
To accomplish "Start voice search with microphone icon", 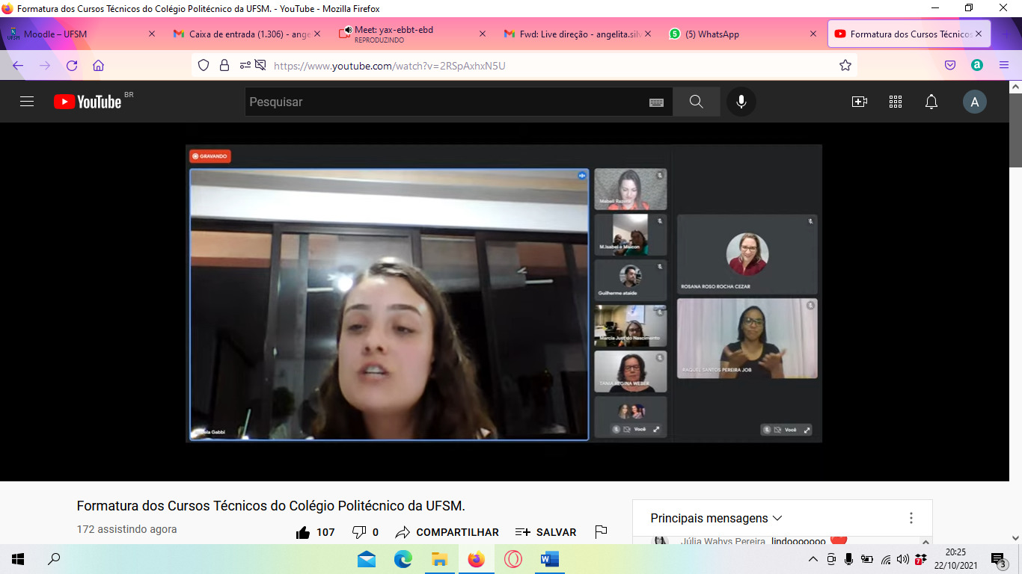I will point(741,102).
